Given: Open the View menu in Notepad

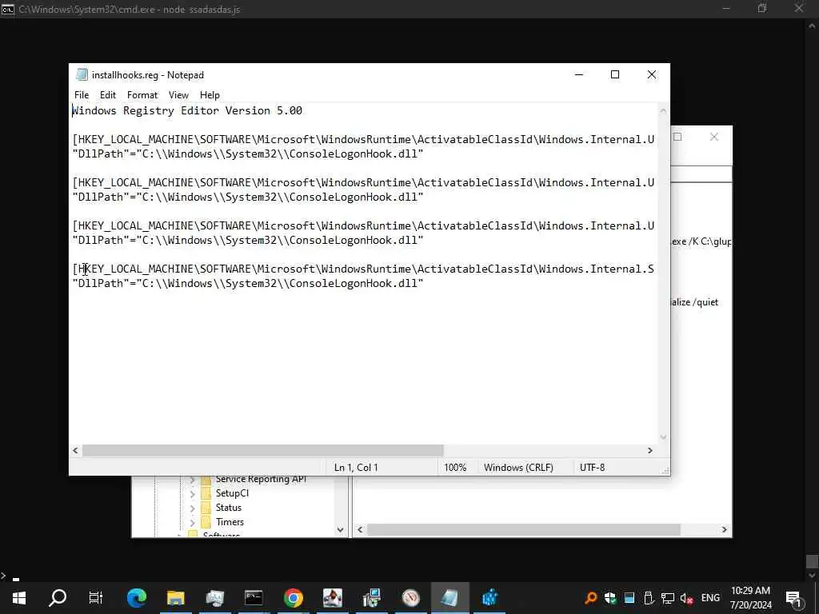Looking at the screenshot, I should tap(178, 95).
